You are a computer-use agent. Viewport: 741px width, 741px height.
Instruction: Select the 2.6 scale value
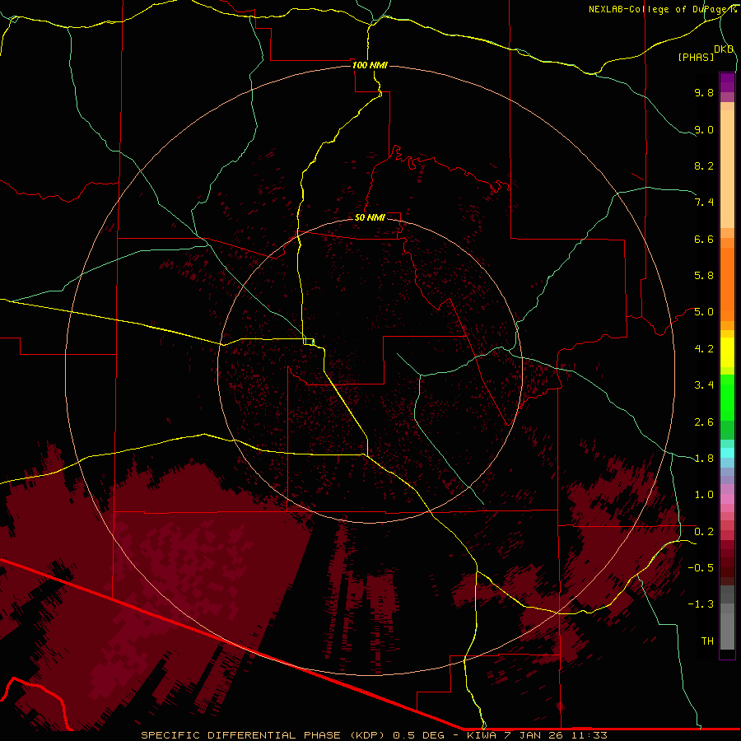point(704,422)
